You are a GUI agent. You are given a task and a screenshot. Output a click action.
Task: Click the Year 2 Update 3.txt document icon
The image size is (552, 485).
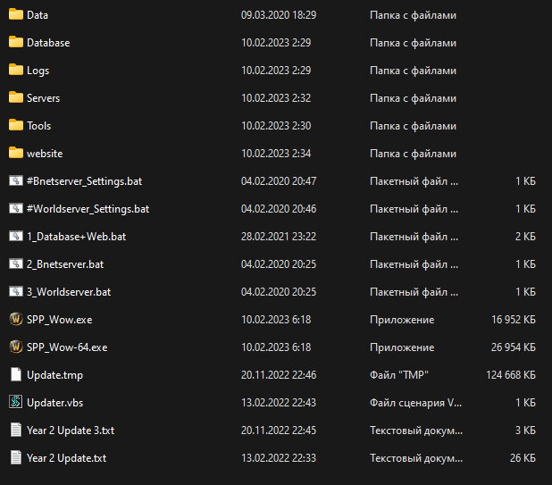coord(16,431)
